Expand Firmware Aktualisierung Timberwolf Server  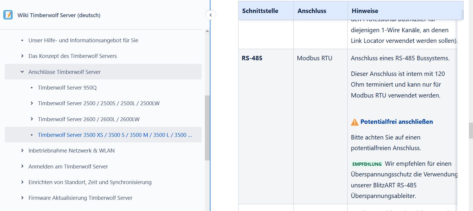point(22,198)
